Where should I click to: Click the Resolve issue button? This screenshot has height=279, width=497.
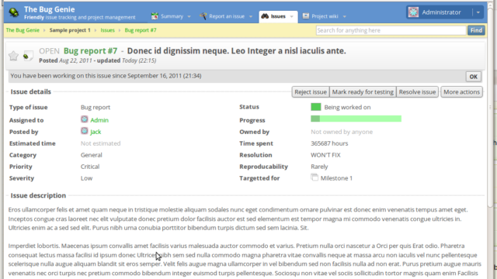[417, 92]
